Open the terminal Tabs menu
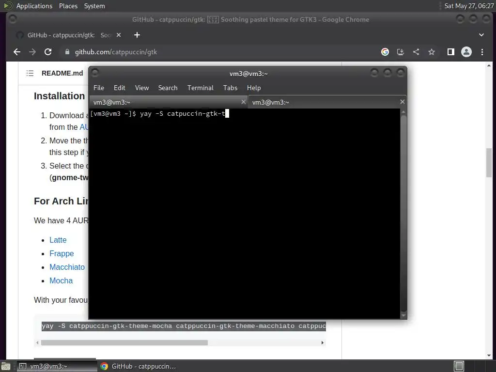 coord(230,88)
